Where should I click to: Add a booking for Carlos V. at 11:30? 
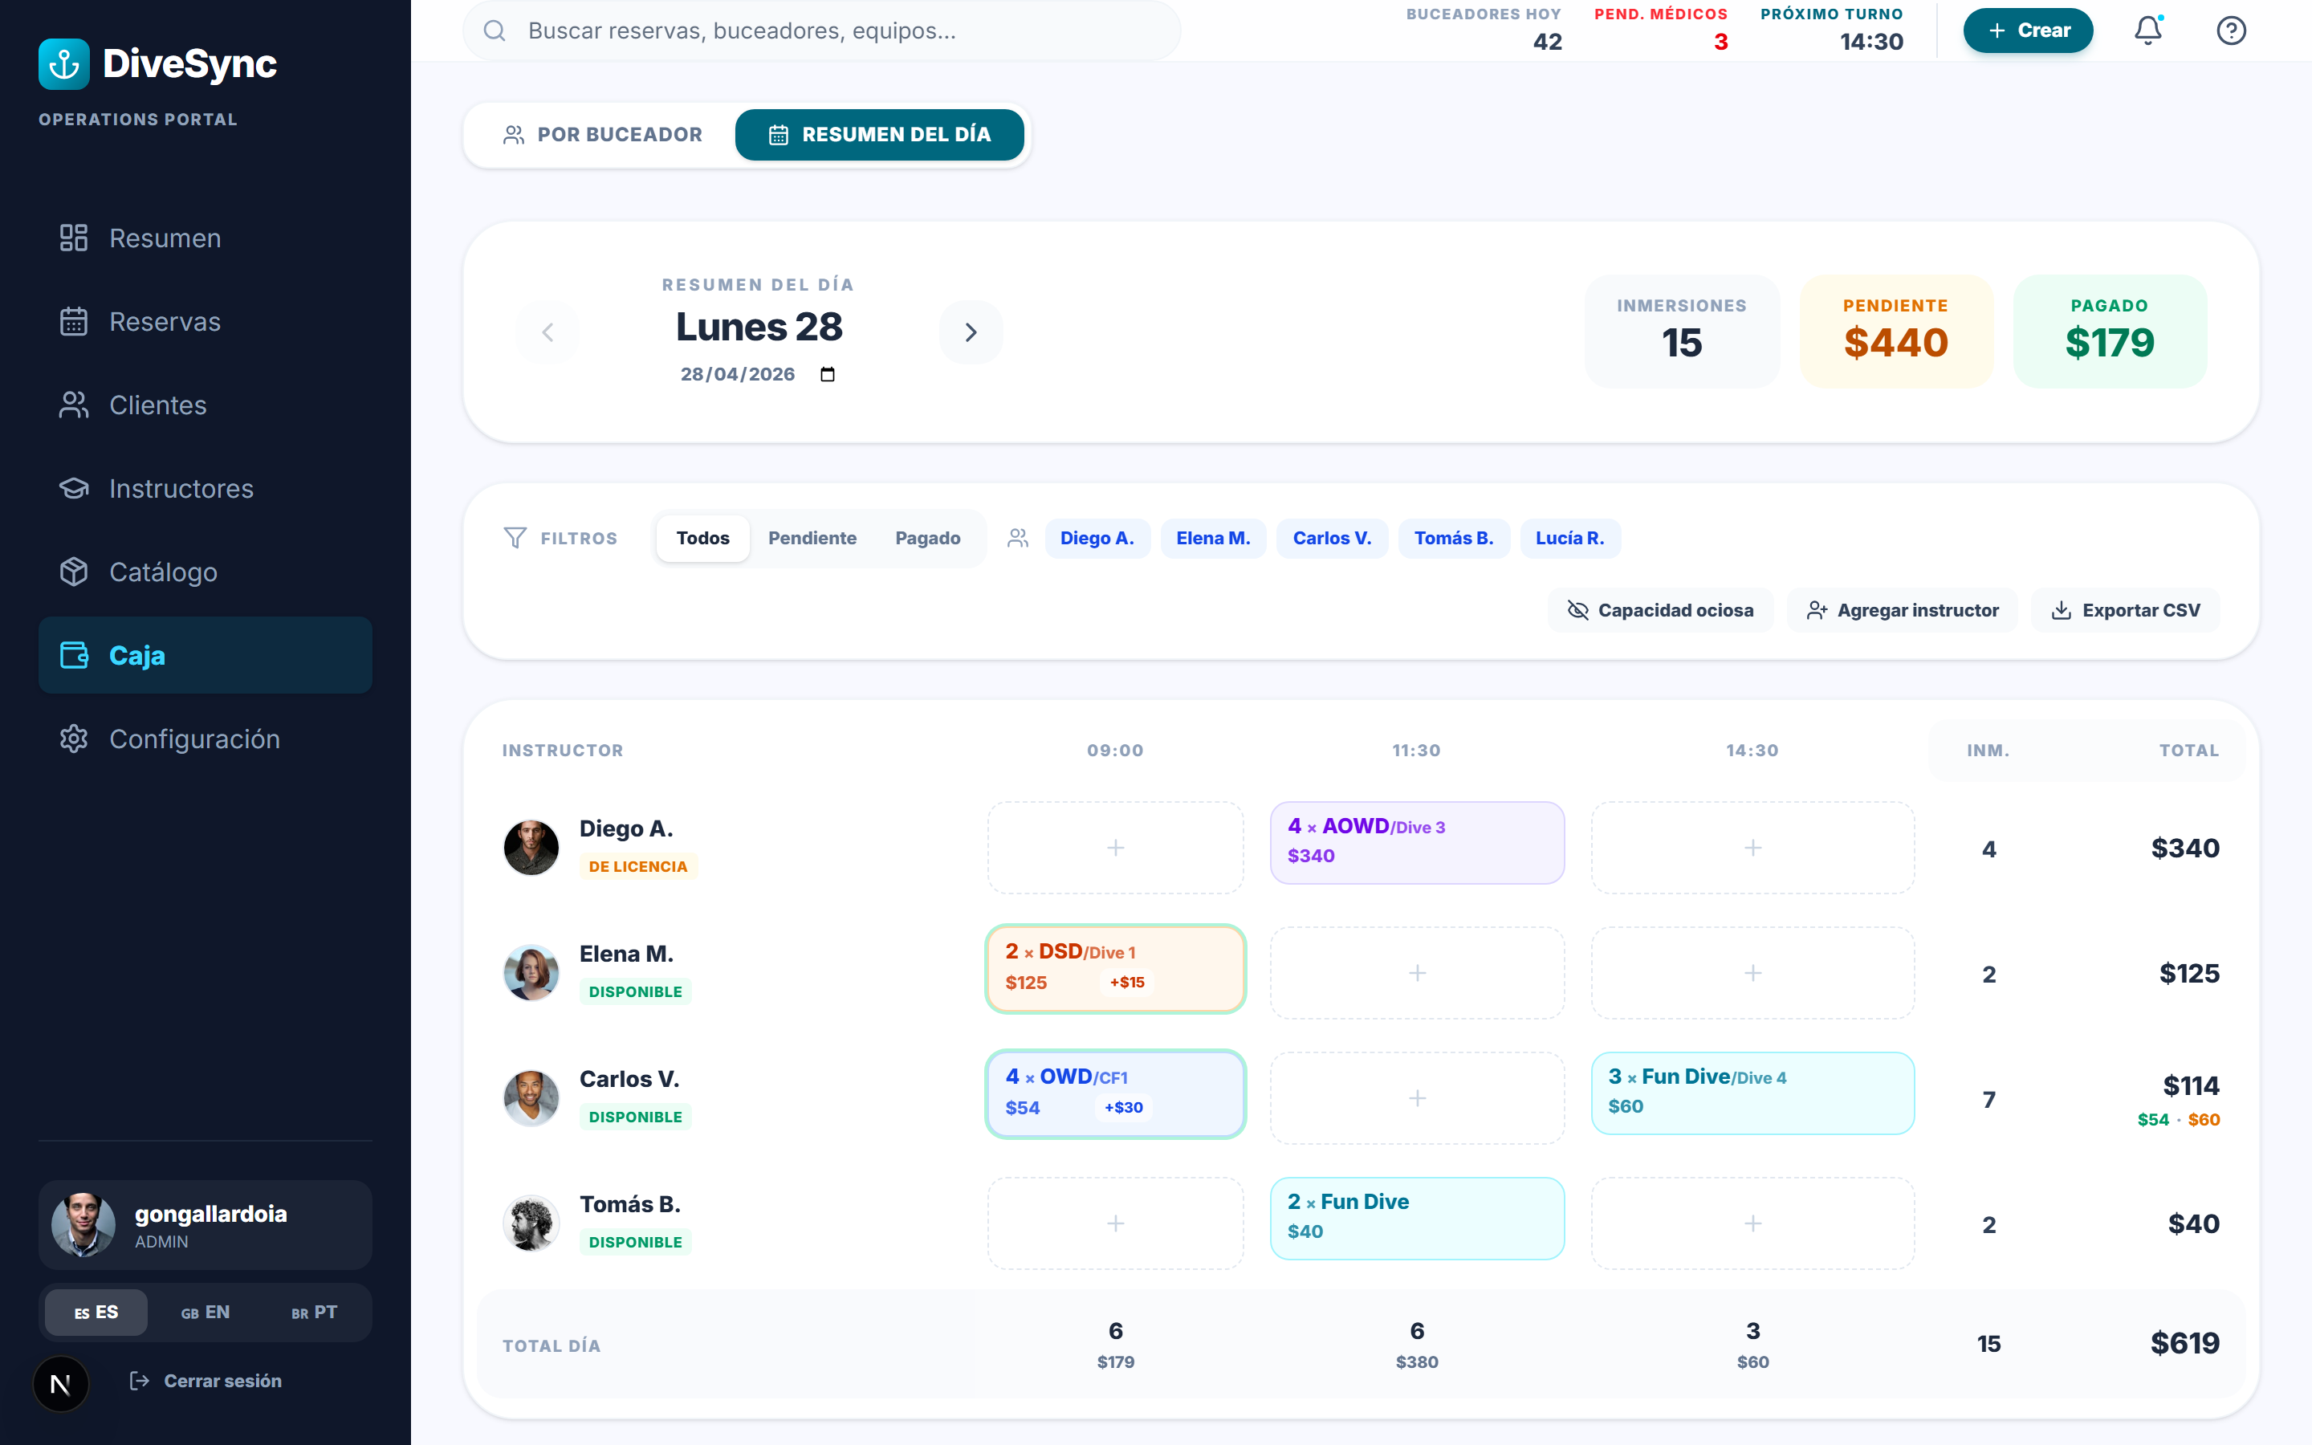pyautogui.click(x=1417, y=1098)
